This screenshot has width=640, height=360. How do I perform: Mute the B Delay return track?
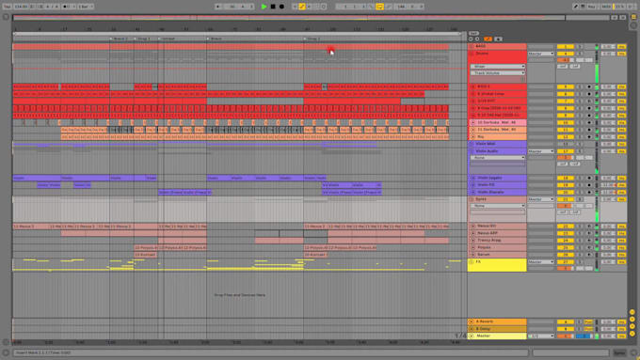[566, 329]
